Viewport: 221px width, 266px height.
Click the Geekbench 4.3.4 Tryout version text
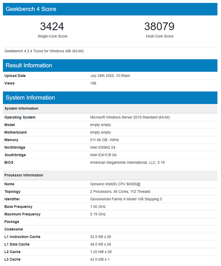coord(44,51)
